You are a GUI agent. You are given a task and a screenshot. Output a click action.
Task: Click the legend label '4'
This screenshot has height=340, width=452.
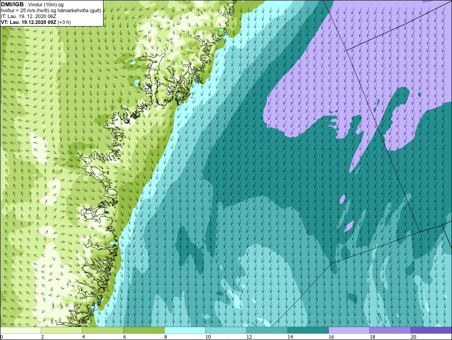[83, 337]
